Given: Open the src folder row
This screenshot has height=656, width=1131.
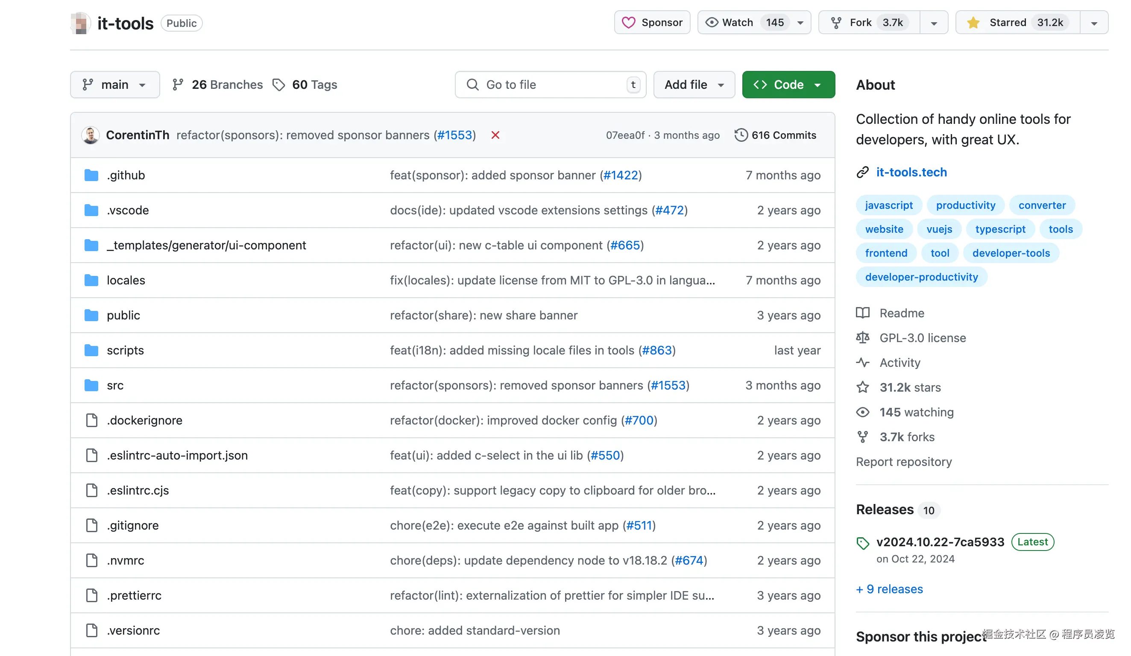Looking at the screenshot, I should pos(115,385).
